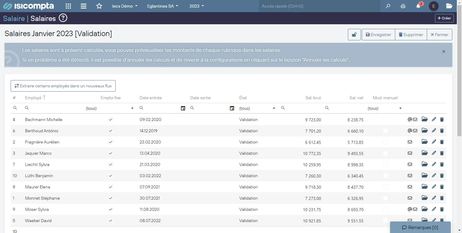Viewport: 462px width, 233px height.
Task: Click the Créer button
Action: click(x=444, y=18)
